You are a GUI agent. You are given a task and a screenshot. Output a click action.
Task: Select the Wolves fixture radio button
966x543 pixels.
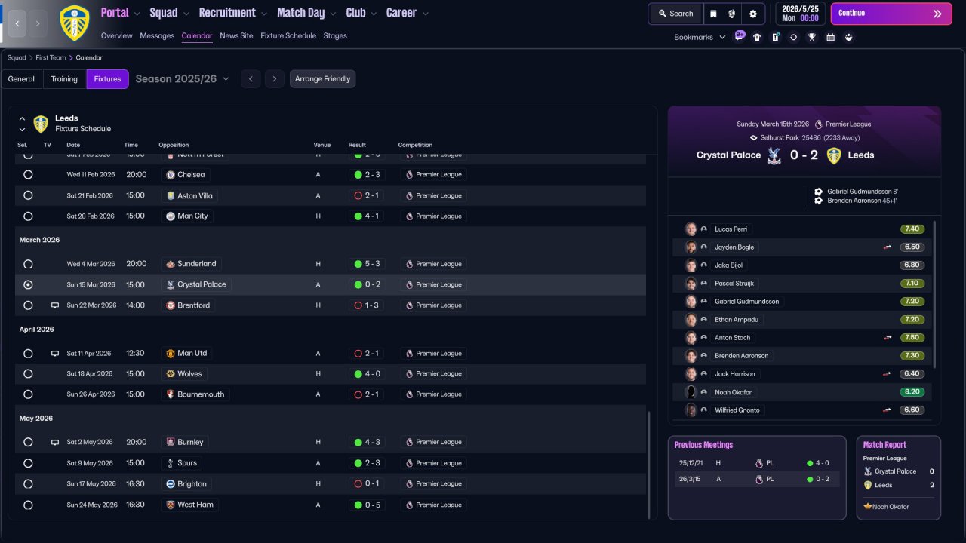[x=28, y=373]
